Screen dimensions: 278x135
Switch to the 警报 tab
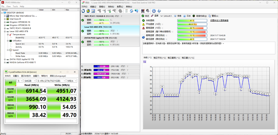point(213,16)
